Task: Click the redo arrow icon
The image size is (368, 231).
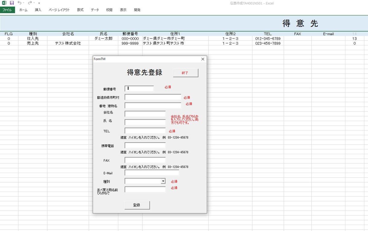Action: [x=30, y=3]
